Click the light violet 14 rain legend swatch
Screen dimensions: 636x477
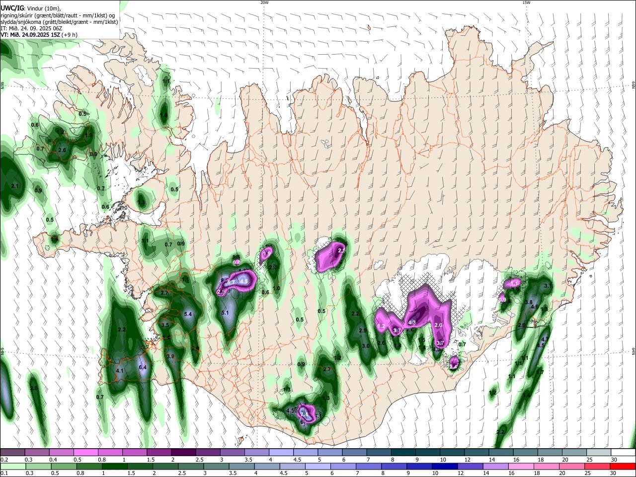pyautogui.click(x=496, y=467)
